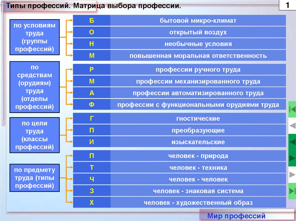296x221 pixels.
Task: Click the dark green right-pointing arrow
Action: click(292, 158)
